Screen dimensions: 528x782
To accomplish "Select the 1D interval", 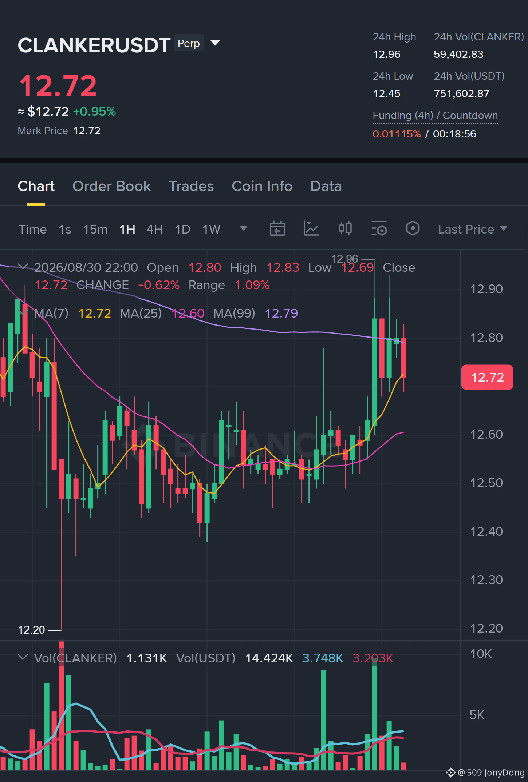I will click(x=183, y=229).
